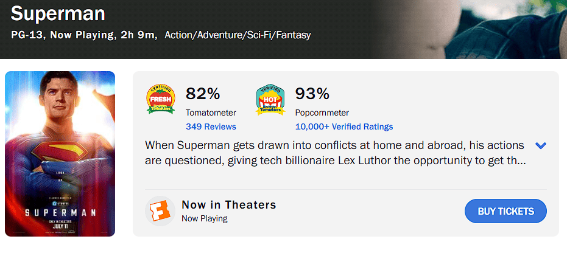Click the Action/Adventure/Sci-Fi/Fantasy genre text
Viewport: 567px width, 253px height.
pos(238,35)
